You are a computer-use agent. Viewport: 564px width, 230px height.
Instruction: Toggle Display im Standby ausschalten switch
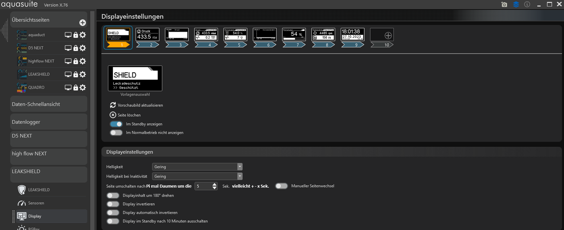(x=113, y=221)
